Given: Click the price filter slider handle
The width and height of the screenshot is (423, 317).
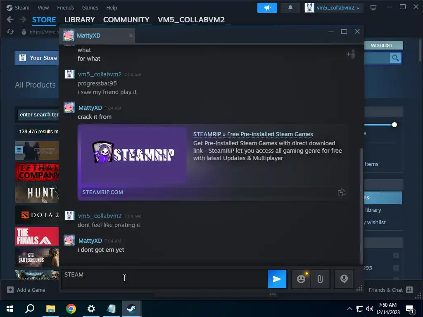Looking at the screenshot, I should click(x=394, y=125).
